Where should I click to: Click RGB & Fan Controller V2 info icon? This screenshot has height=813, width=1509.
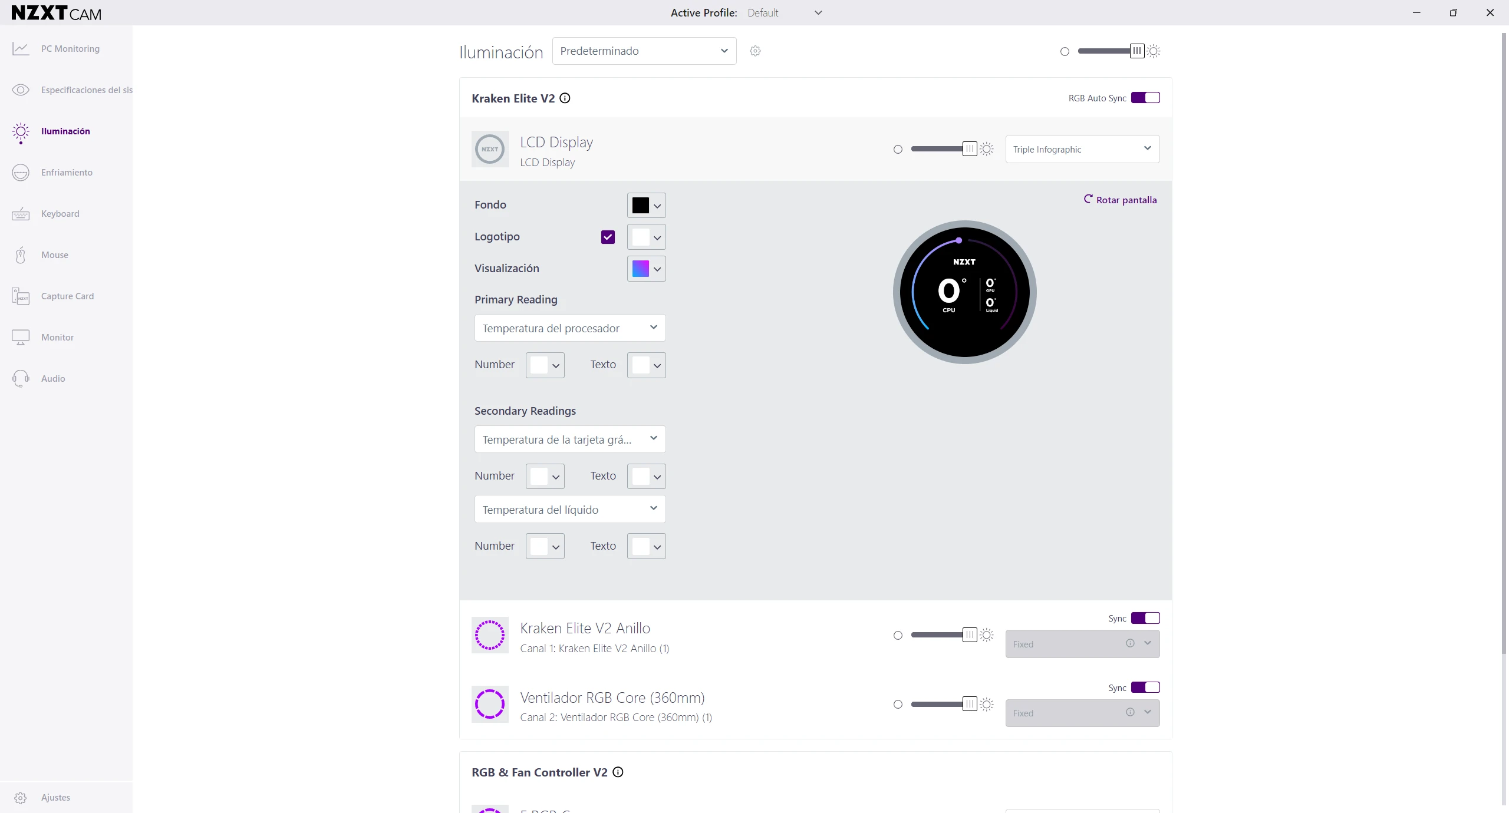(x=618, y=772)
